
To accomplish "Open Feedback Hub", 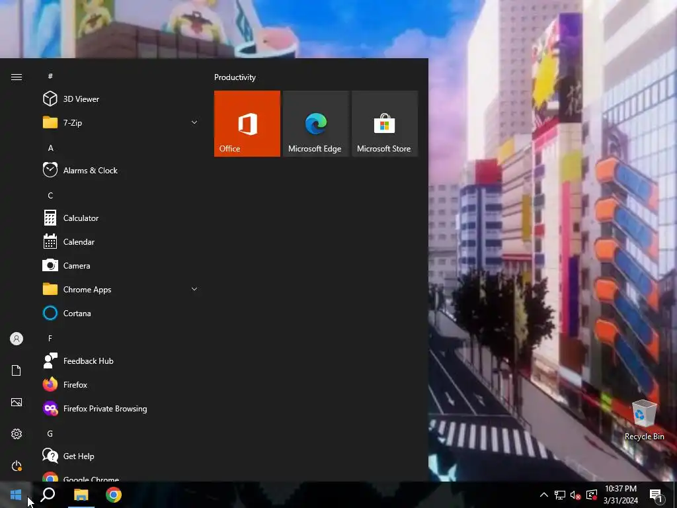I will (120, 360).
